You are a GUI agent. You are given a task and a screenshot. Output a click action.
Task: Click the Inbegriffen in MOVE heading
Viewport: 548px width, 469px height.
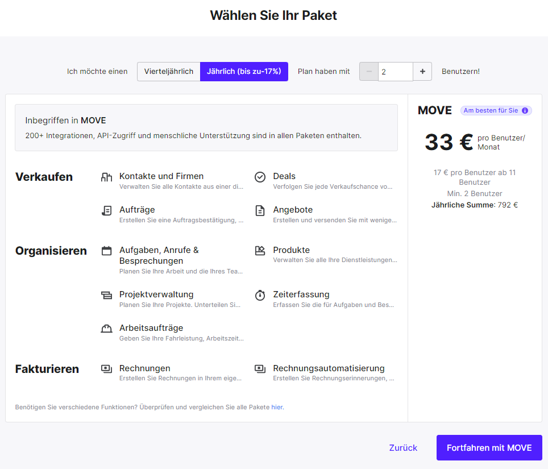click(66, 120)
